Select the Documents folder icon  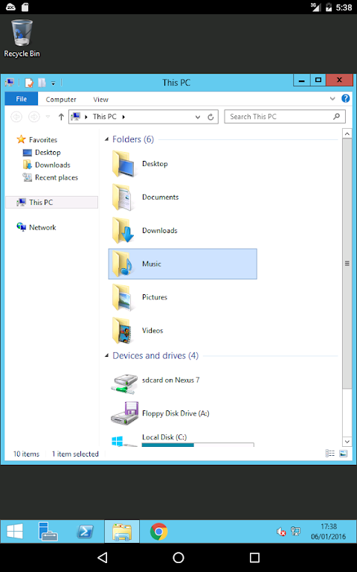click(123, 197)
